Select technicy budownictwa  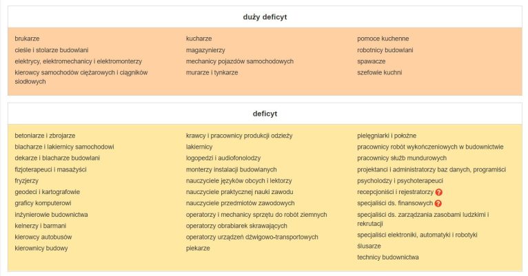(387, 257)
